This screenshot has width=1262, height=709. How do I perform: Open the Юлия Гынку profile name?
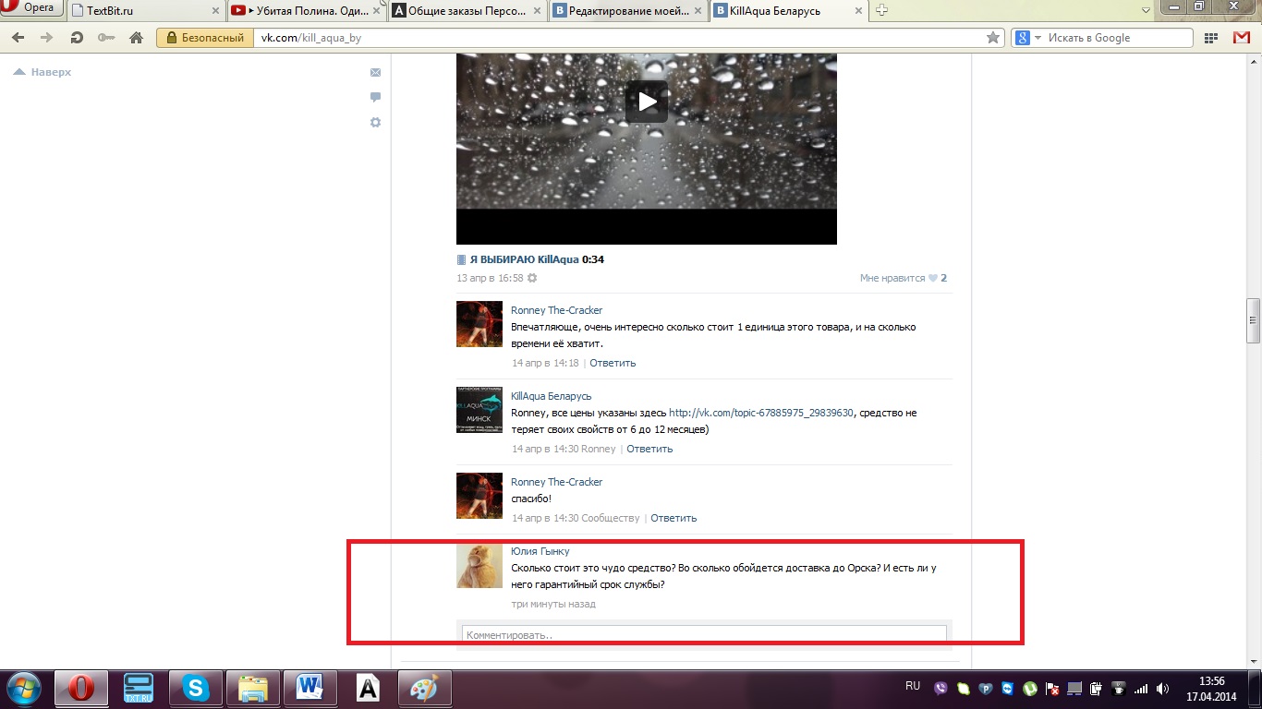pos(540,551)
